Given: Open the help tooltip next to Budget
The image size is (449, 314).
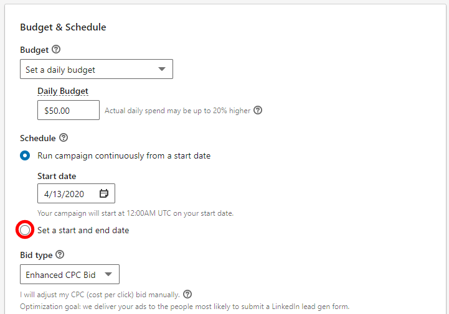Looking at the screenshot, I should point(56,50).
